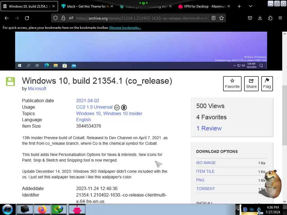Open the taskbar clock showing 4:56 PM

tap(273, 209)
